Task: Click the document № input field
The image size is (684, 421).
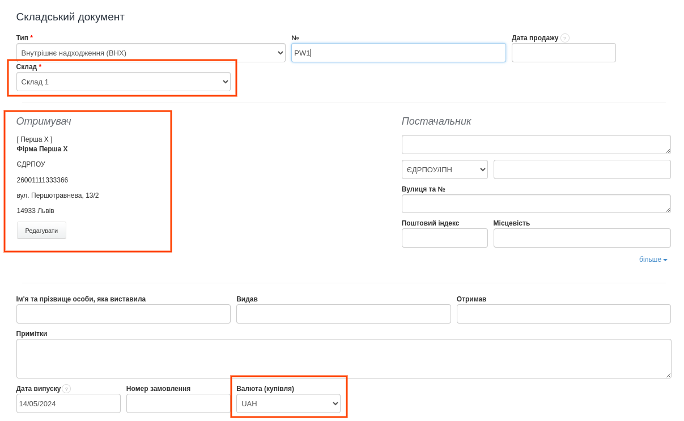Action: click(x=398, y=53)
